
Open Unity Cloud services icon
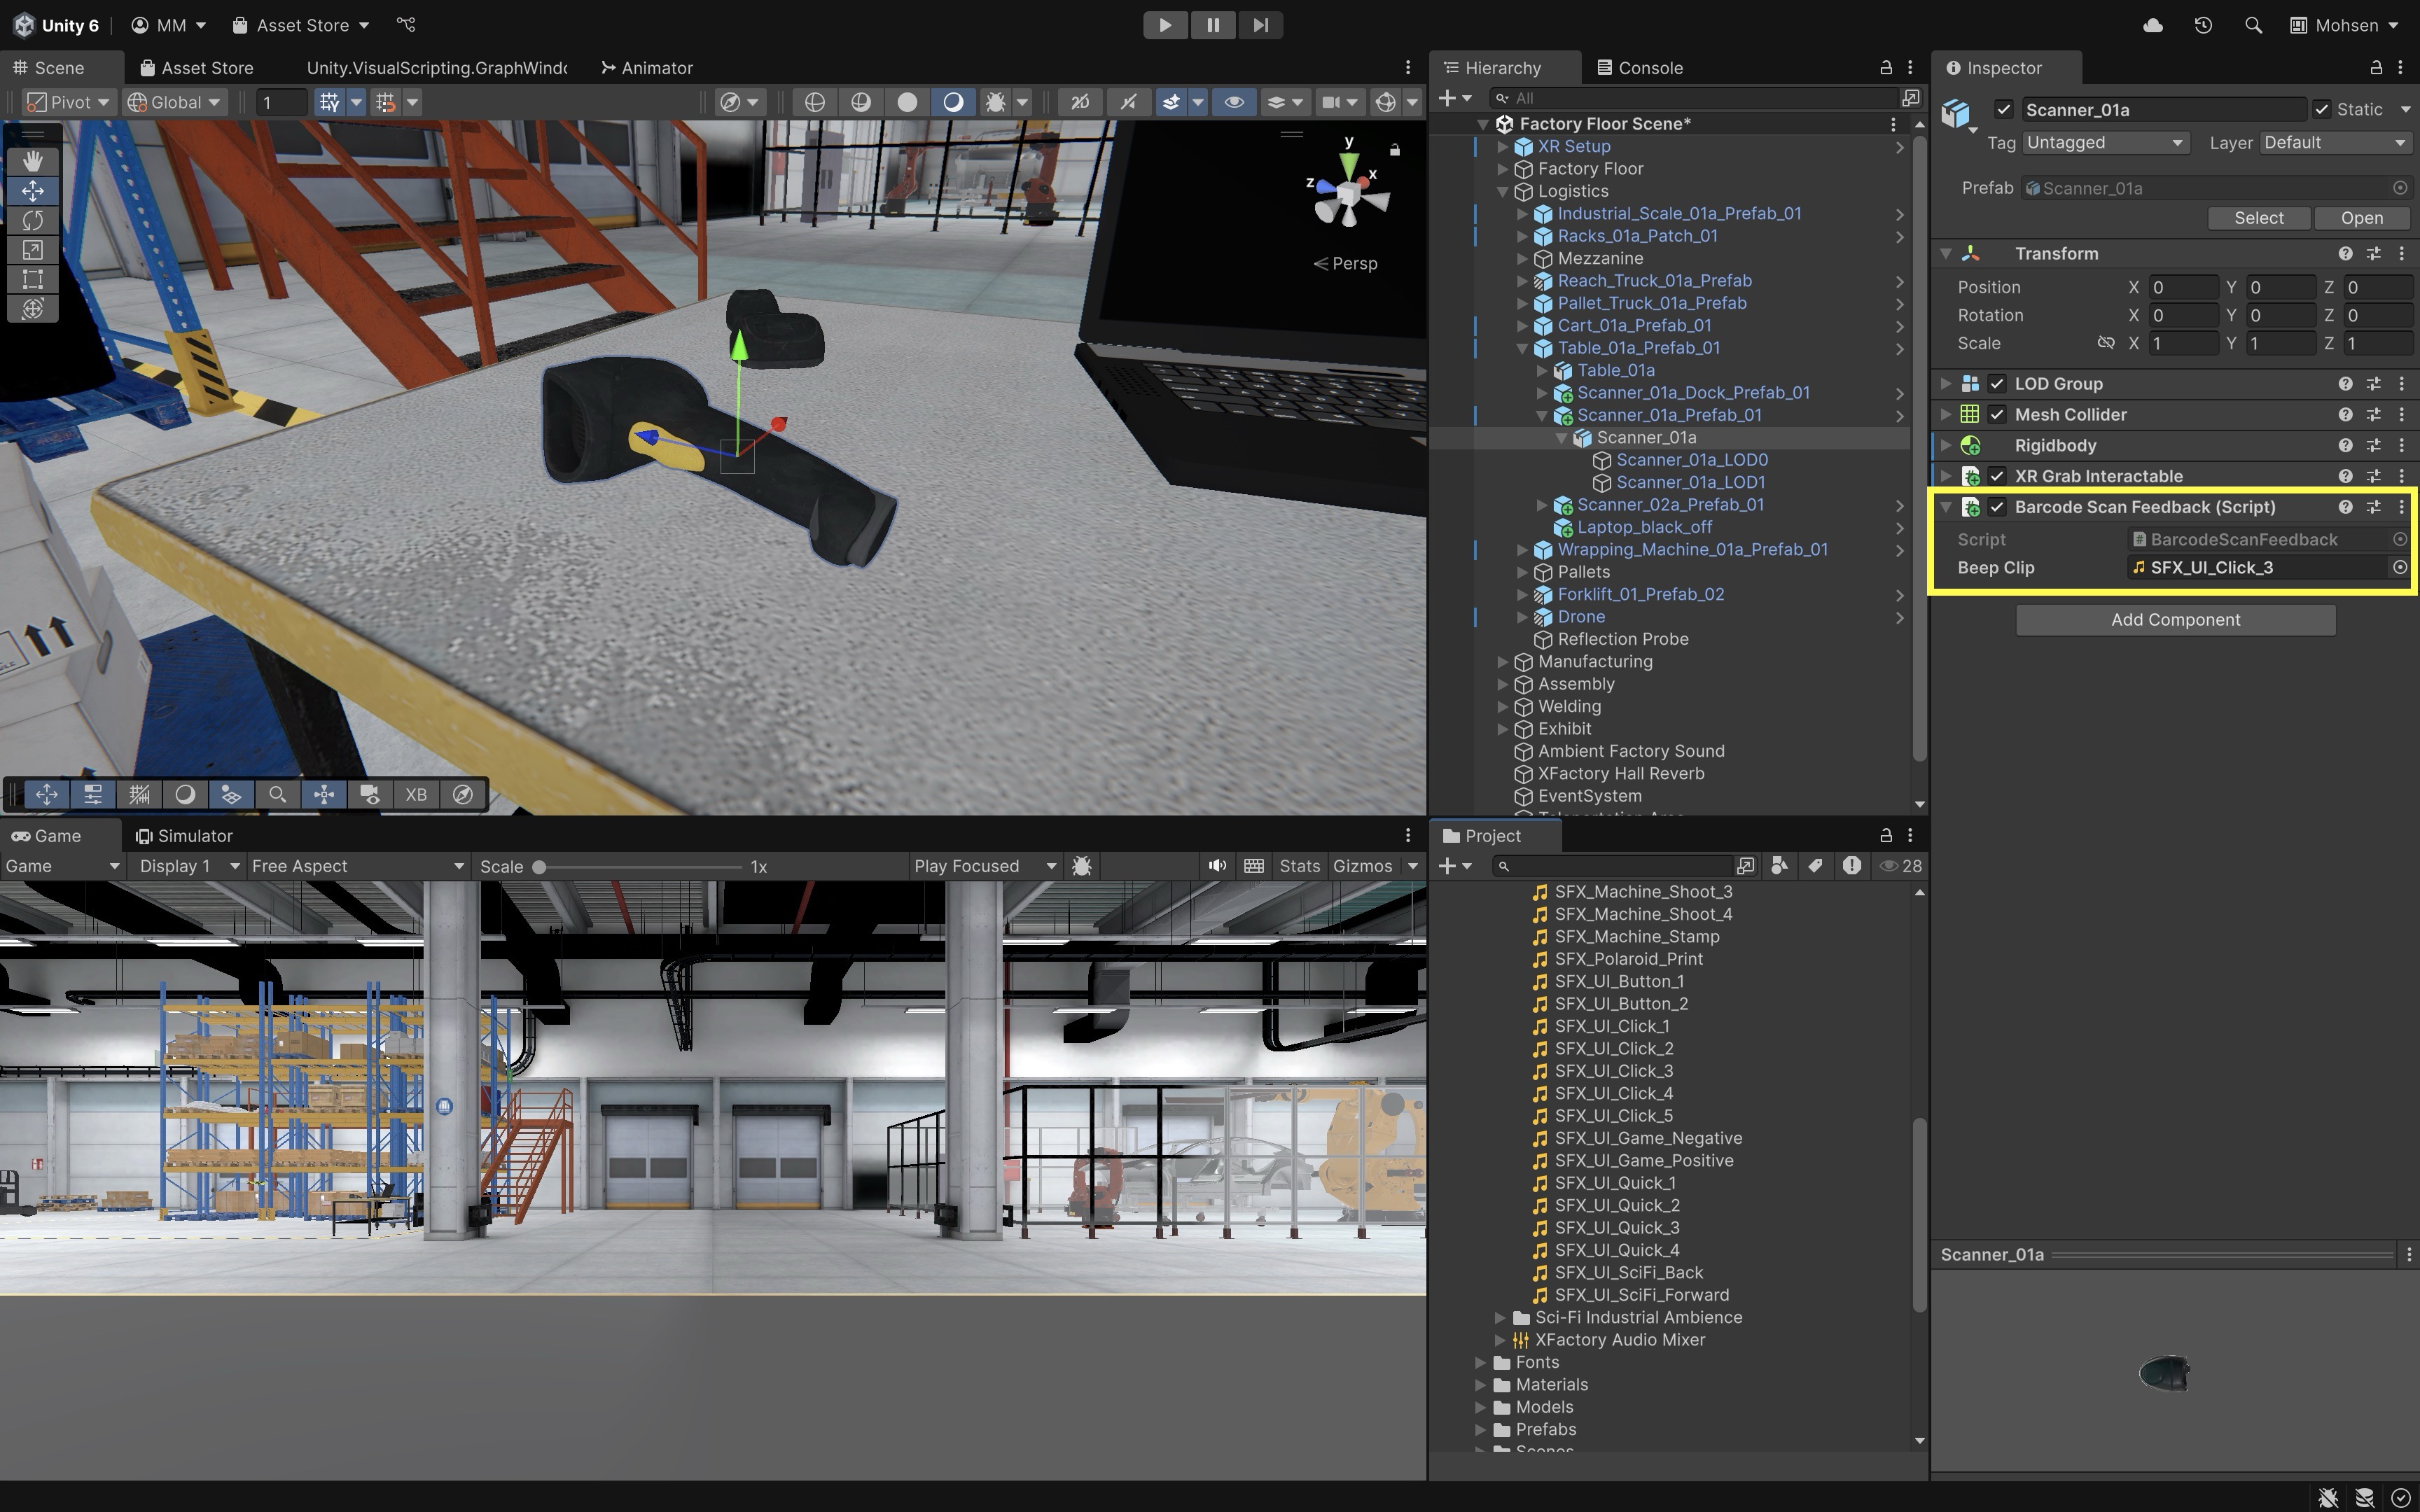[2153, 25]
